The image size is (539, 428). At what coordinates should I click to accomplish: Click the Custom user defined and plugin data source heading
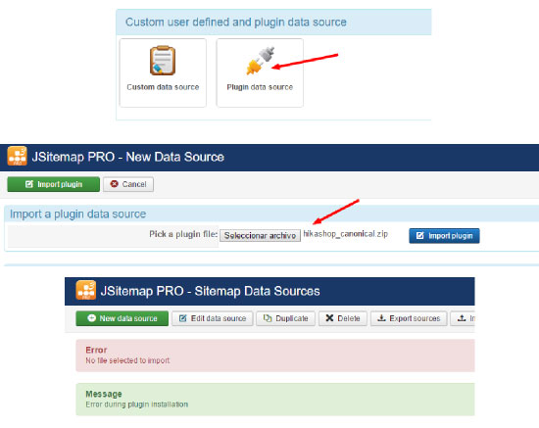(236, 22)
